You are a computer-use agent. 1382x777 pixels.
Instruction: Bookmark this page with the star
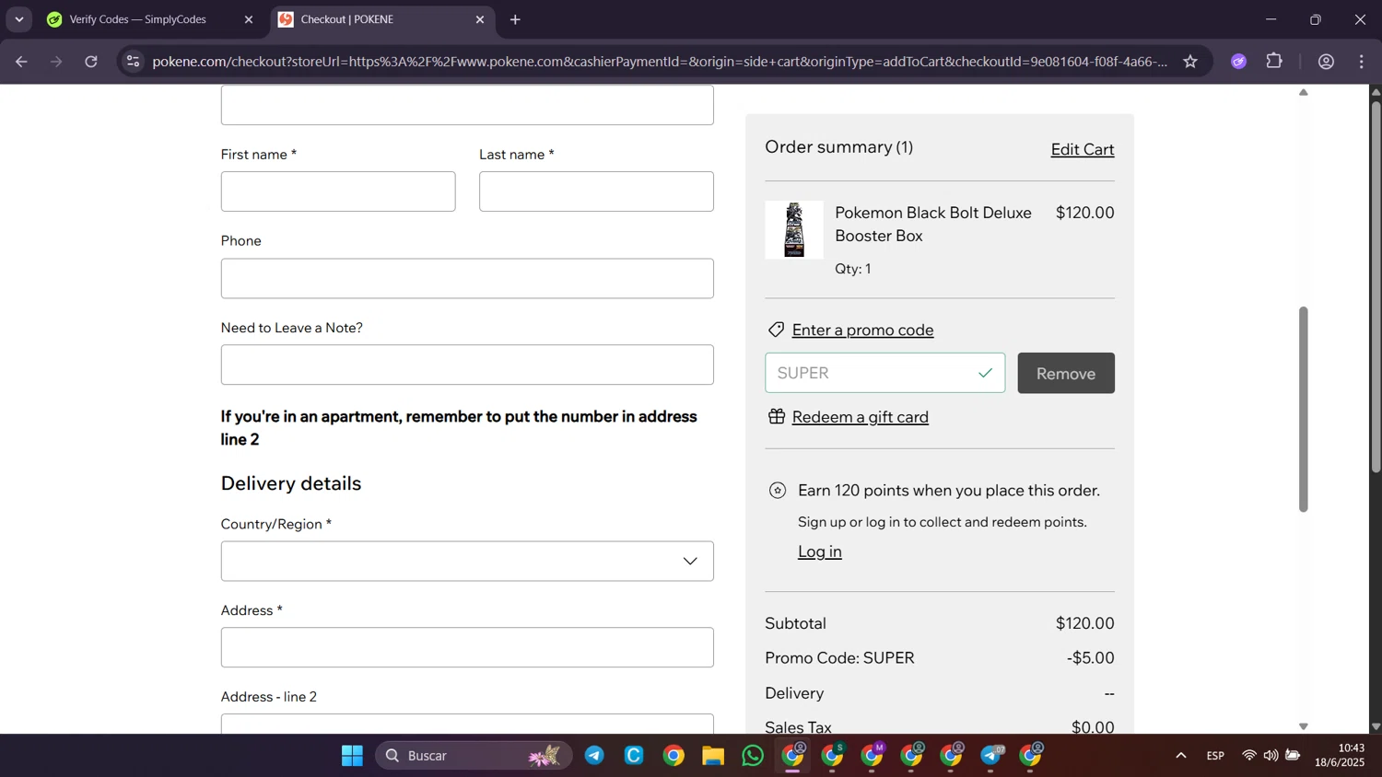click(1190, 62)
